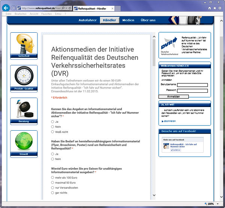Switch to the Autofahrer navigation tab

[87, 20]
